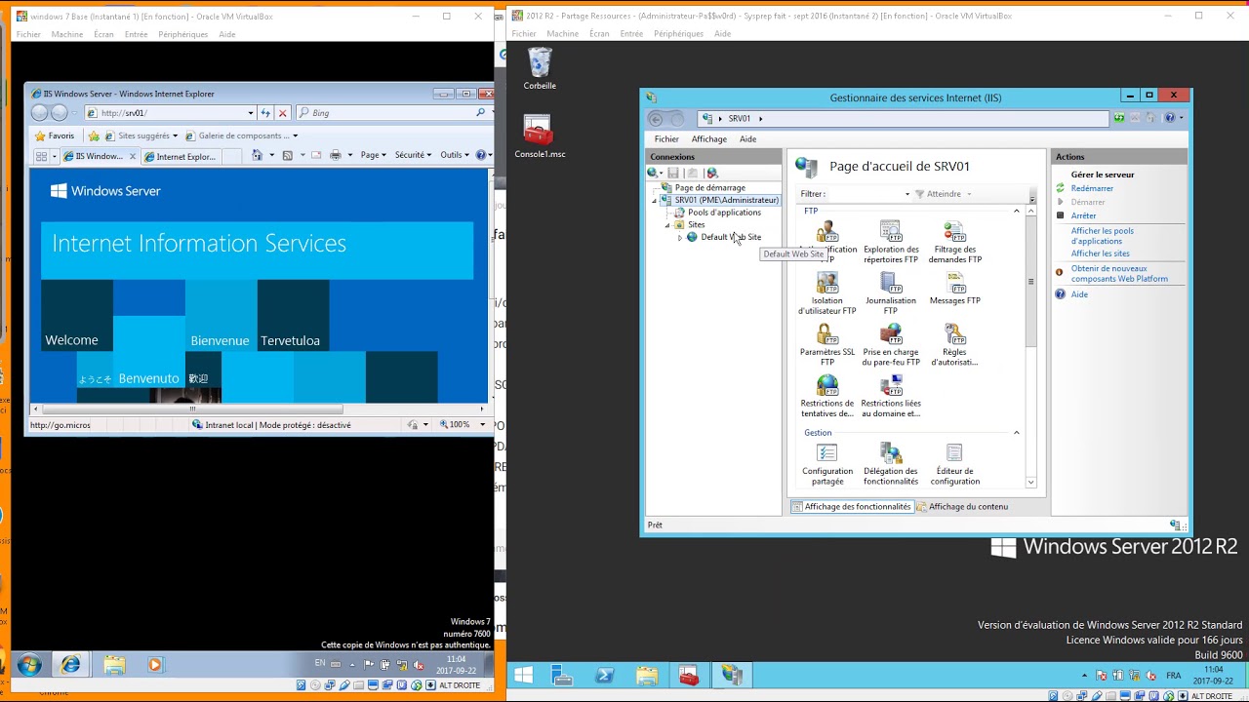Click IIS Manager back navigation arrow

[656, 119]
